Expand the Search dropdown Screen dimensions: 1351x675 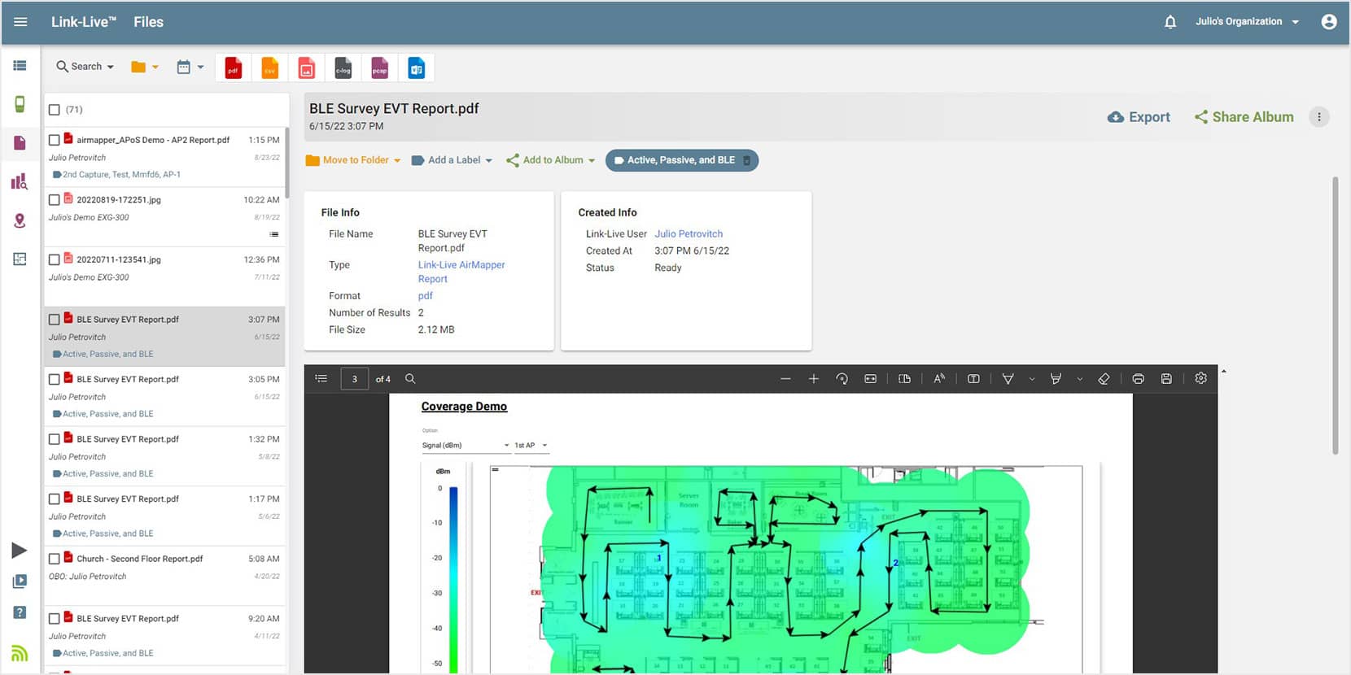85,67
